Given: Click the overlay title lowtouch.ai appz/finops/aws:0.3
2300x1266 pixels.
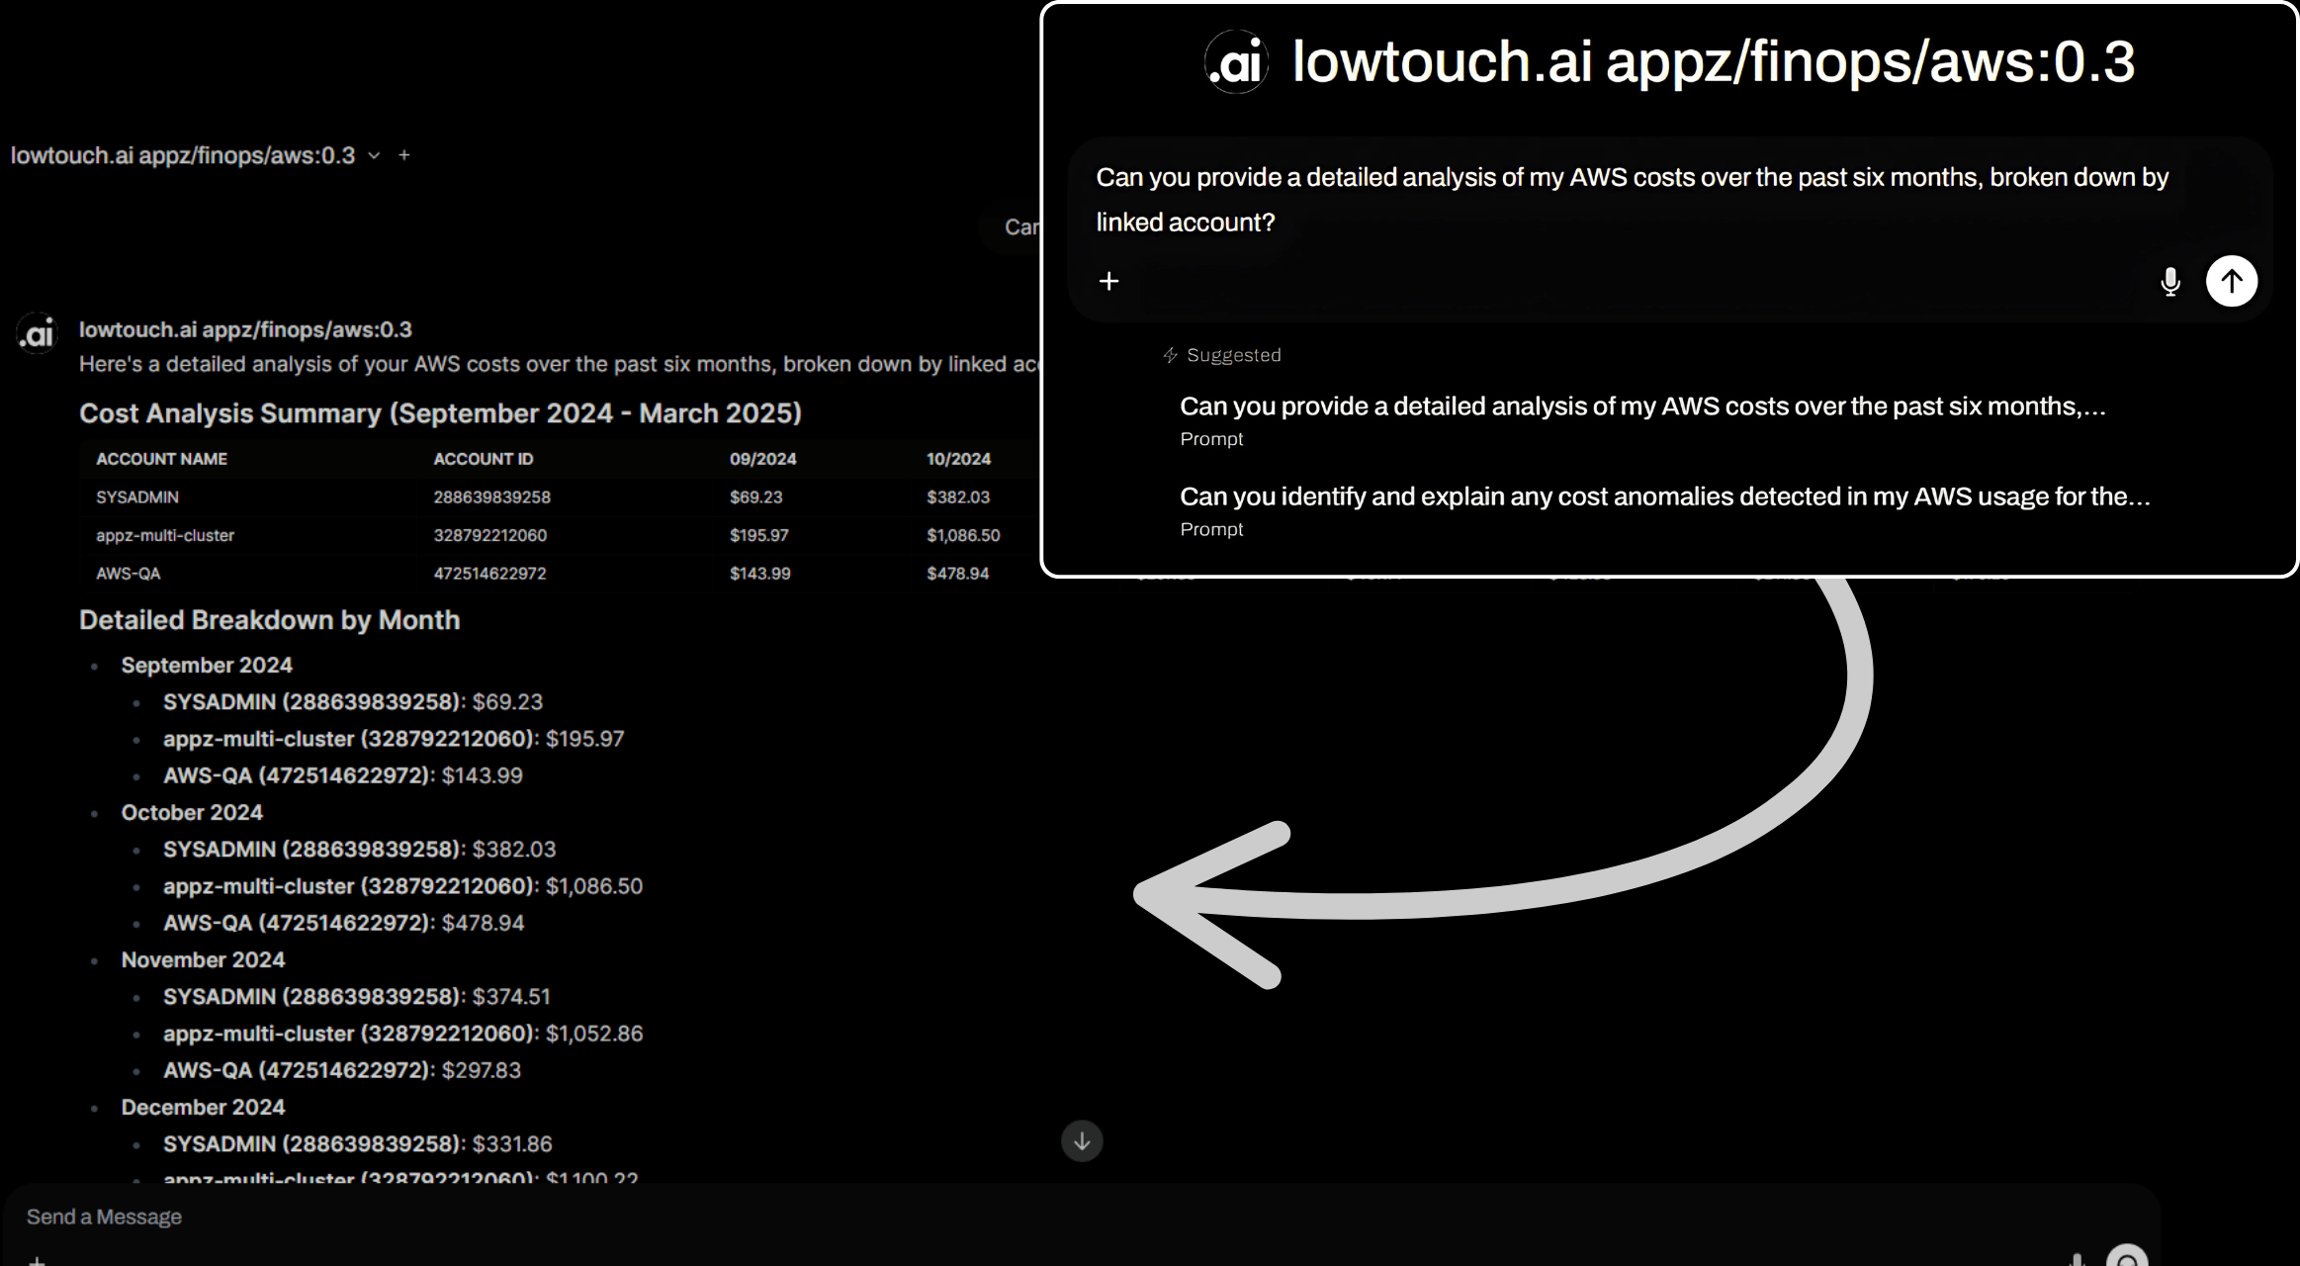Looking at the screenshot, I should [x=1714, y=61].
